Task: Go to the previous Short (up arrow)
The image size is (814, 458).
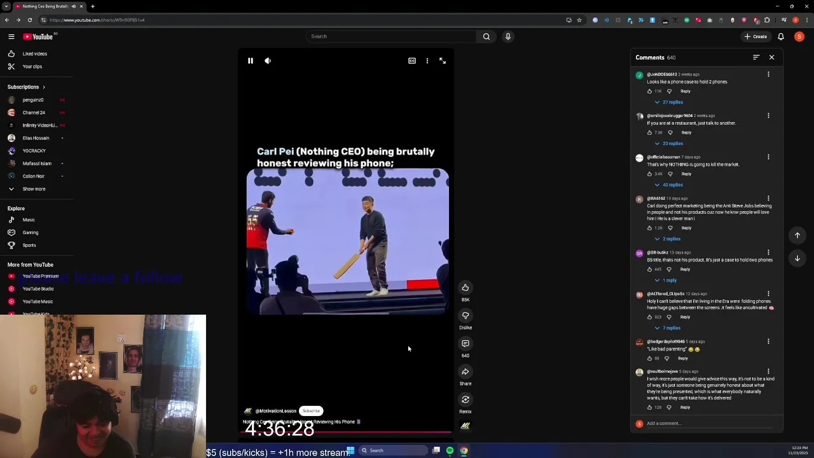Action: pyautogui.click(x=797, y=235)
